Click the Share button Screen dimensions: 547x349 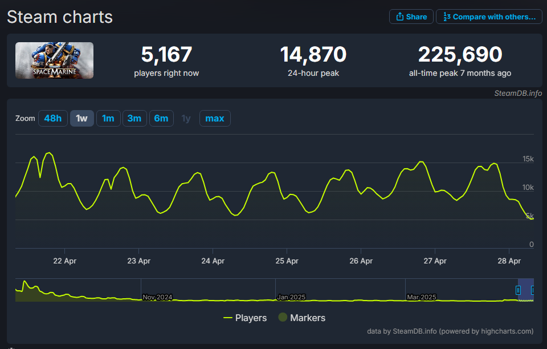pyautogui.click(x=411, y=17)
